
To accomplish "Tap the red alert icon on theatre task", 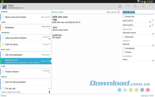I will point(49,39).
